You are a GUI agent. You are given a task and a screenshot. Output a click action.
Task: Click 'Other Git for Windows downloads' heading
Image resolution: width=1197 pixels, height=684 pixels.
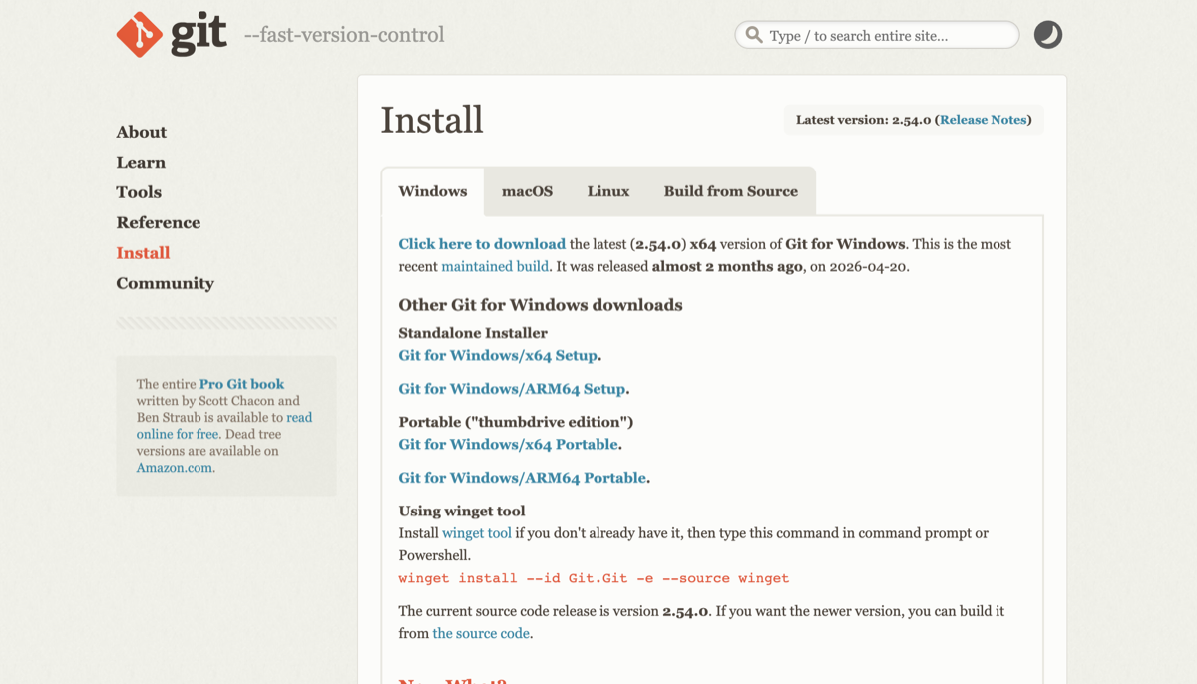pyautogui.click(x=541, y=305)
